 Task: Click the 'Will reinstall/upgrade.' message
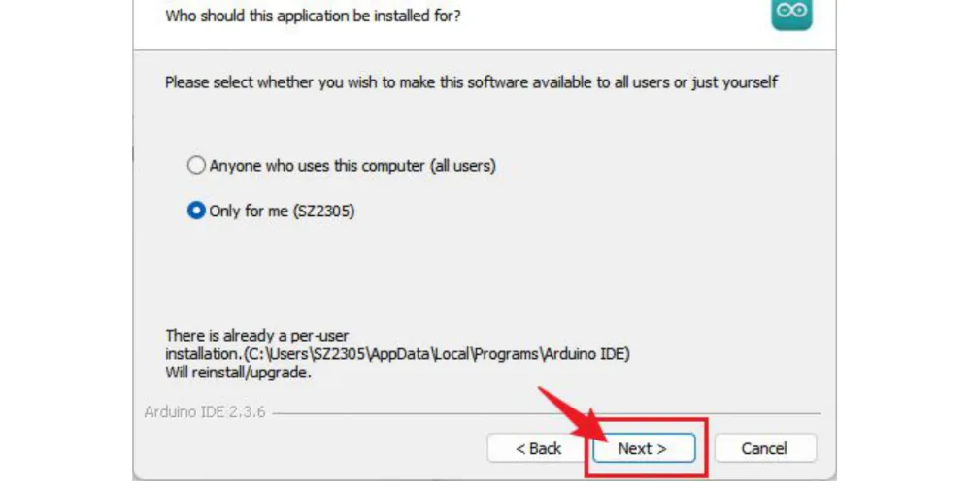(239, 373)
